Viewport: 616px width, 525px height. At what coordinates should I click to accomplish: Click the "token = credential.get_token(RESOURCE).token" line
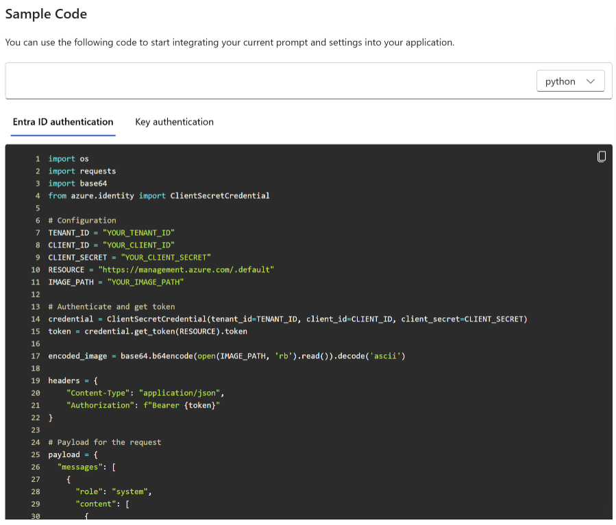(x=148, y=331)
